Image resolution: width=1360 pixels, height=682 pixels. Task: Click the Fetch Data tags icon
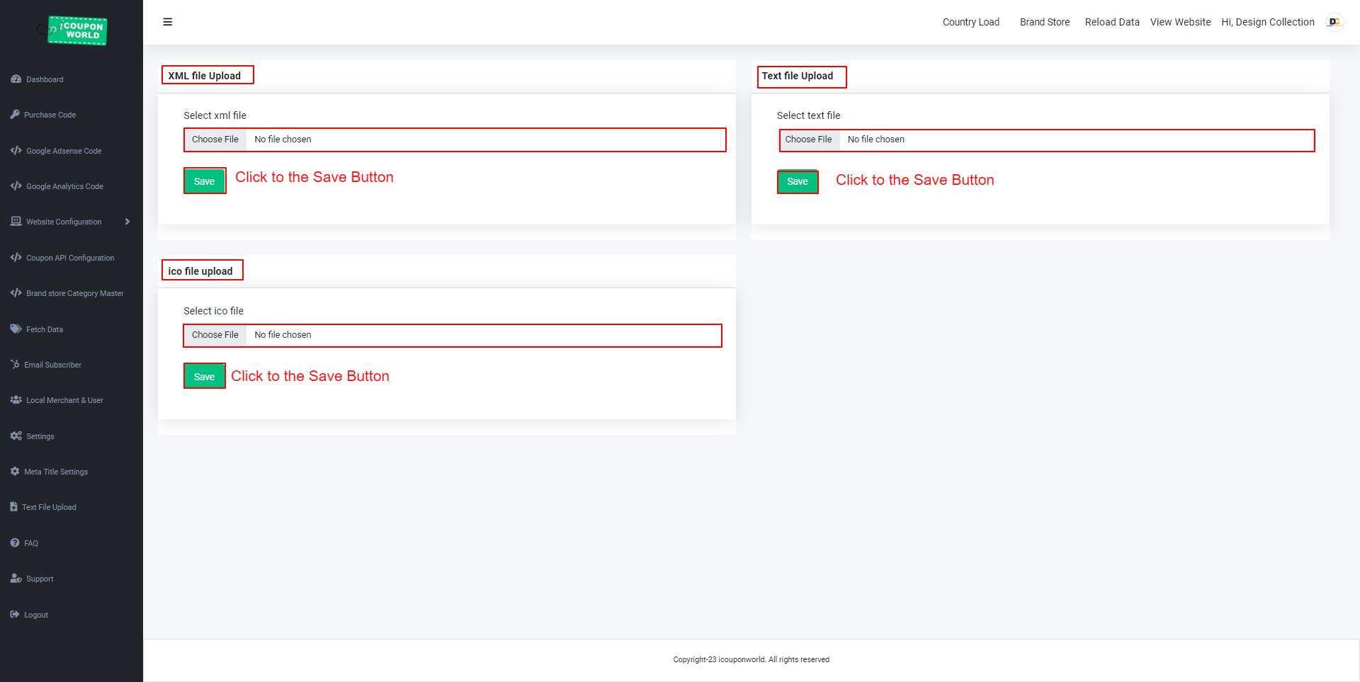coord(16,329)
